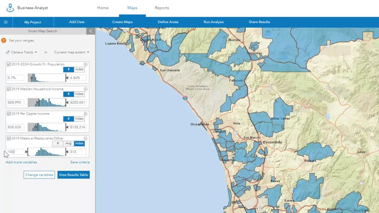Click the Change variables button
Viewport: 379px width, 213px height.
pos(39,175)
